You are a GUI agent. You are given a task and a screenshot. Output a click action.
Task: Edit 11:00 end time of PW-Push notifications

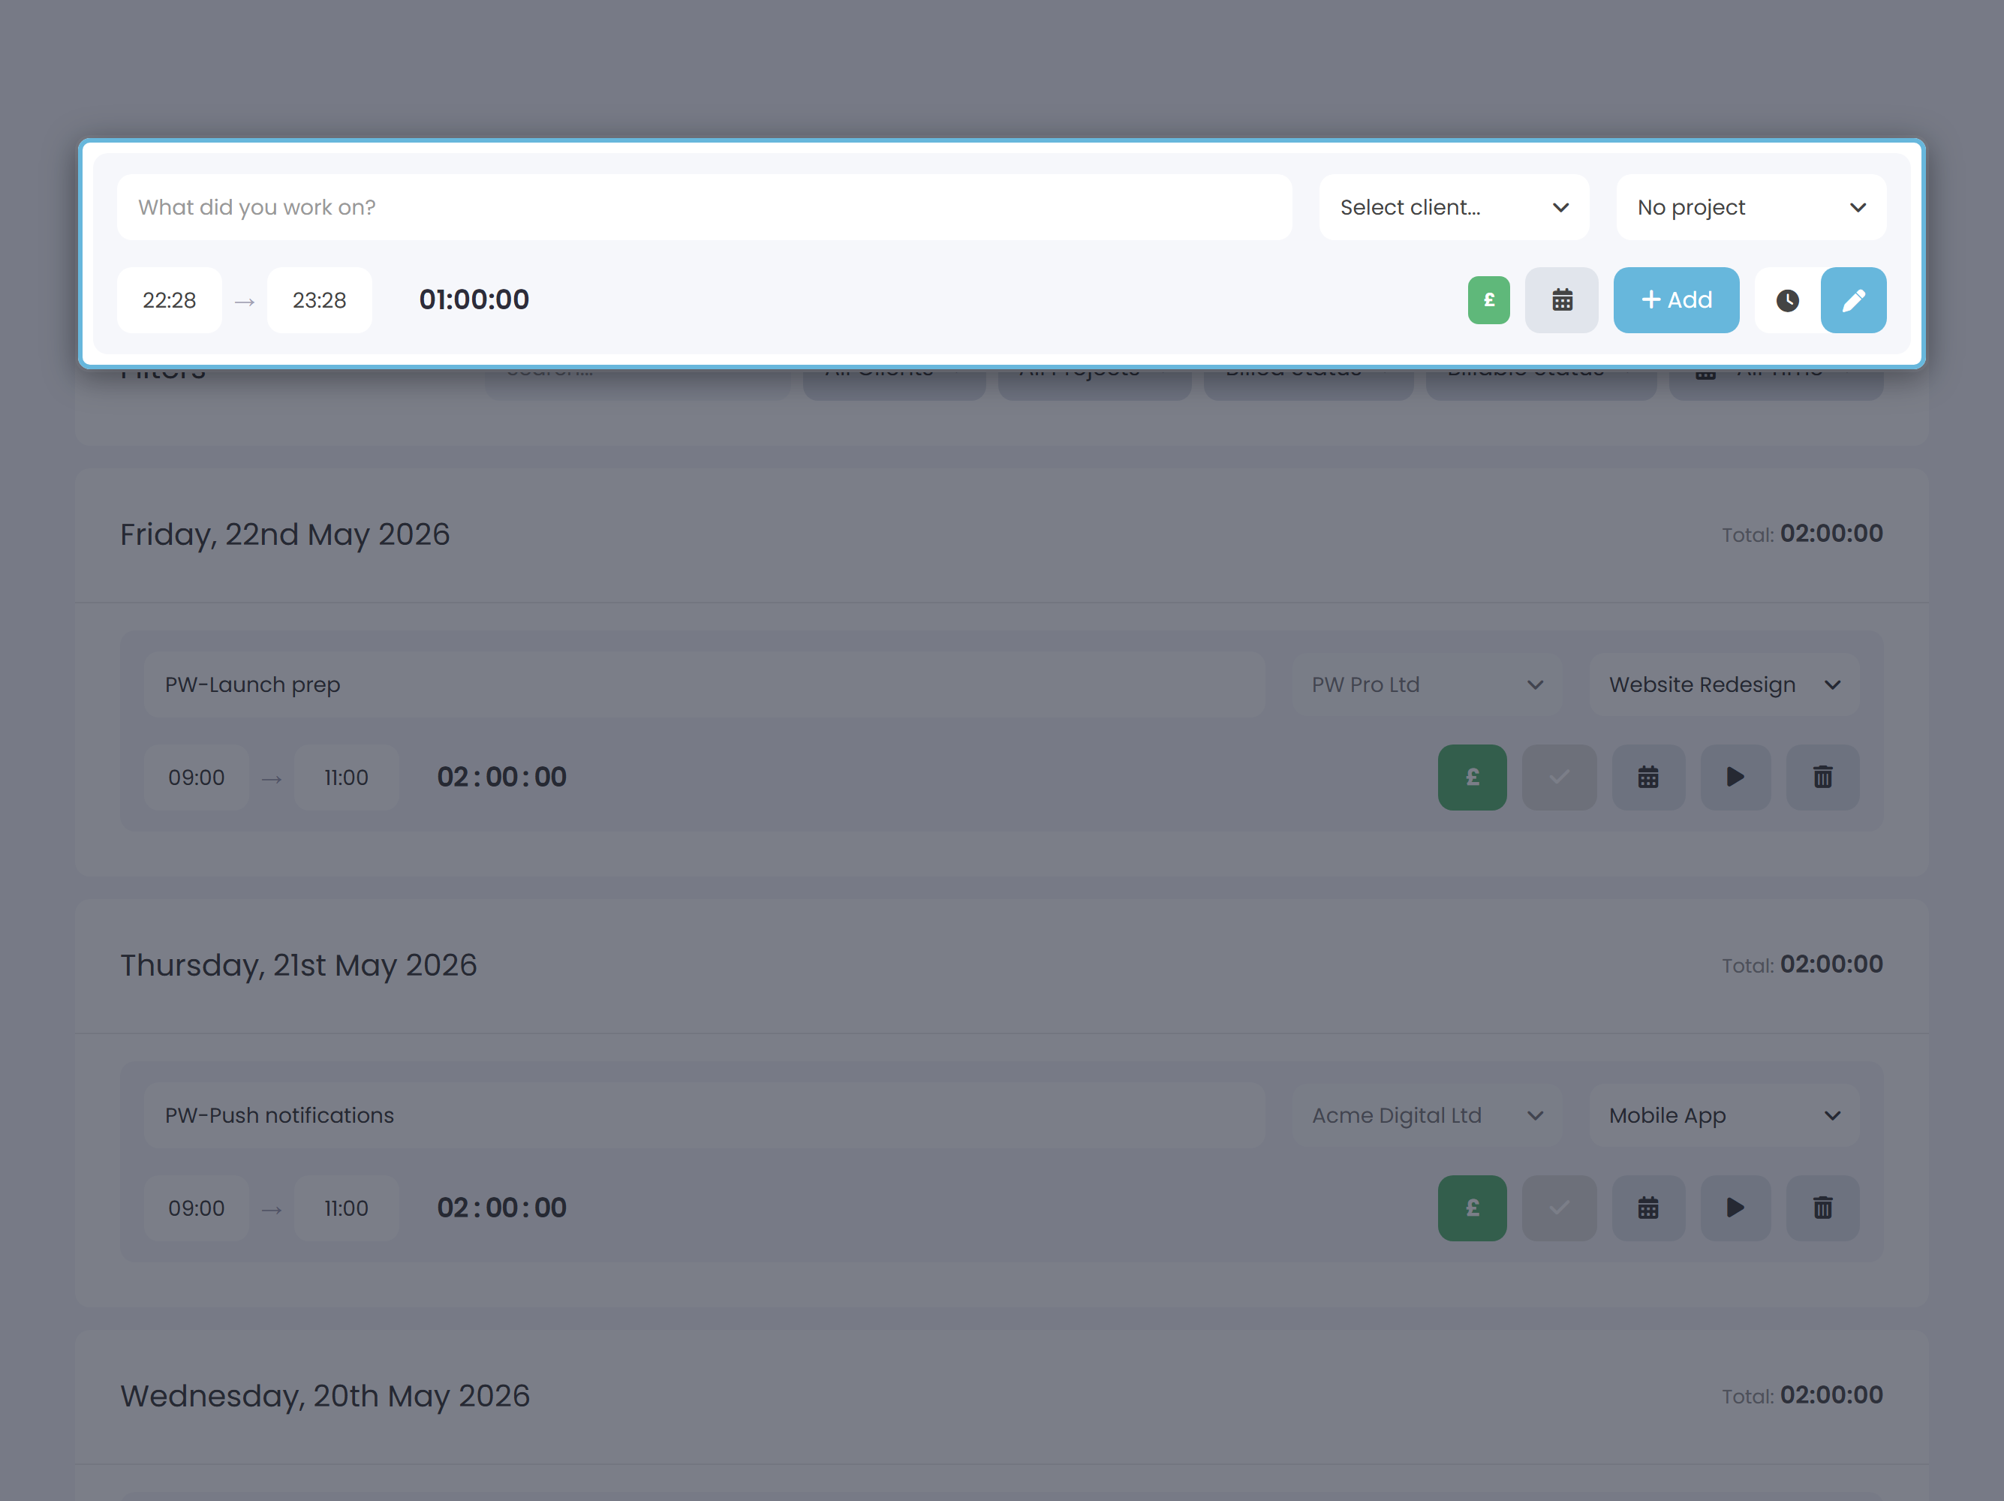tap(346, 1208)
